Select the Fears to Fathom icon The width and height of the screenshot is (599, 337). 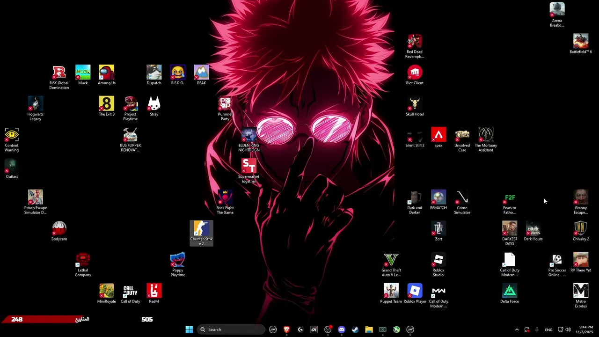click(x=510, y=202)
